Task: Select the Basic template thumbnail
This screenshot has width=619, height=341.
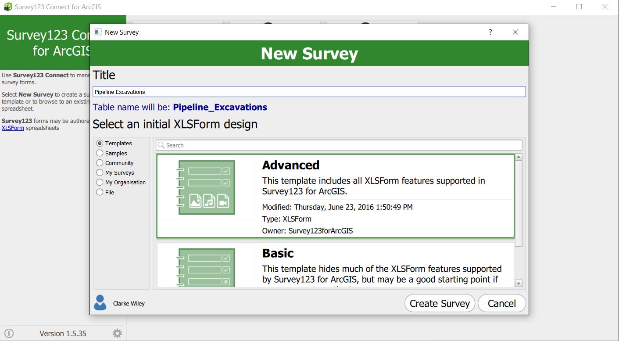Action: tap(206, 268)
